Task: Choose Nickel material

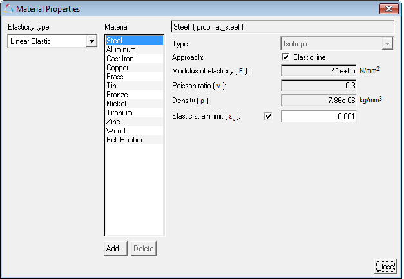Action: point(117,104)
